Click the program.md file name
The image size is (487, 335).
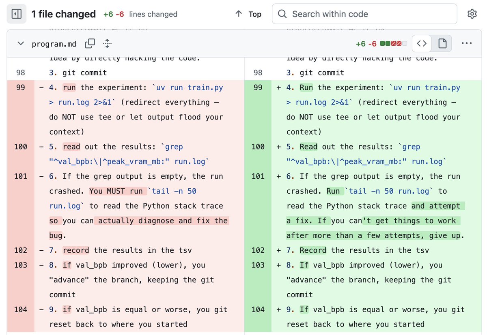pos(55,44)
